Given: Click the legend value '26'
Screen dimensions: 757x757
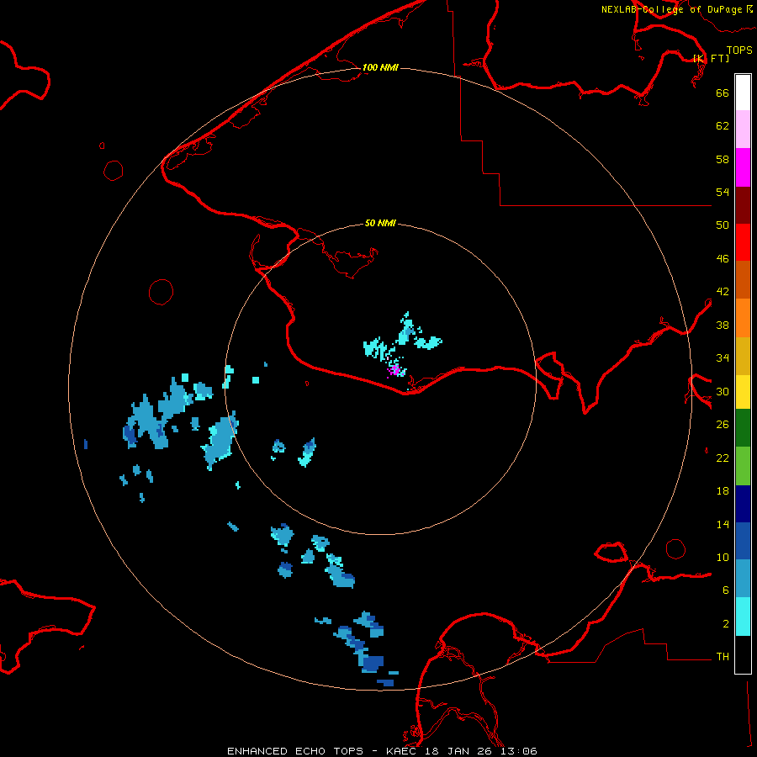Looking at the screenshot, I should point(723,425).
